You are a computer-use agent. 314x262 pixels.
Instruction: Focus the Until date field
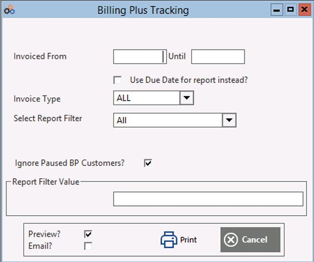[x=218, y=57]
